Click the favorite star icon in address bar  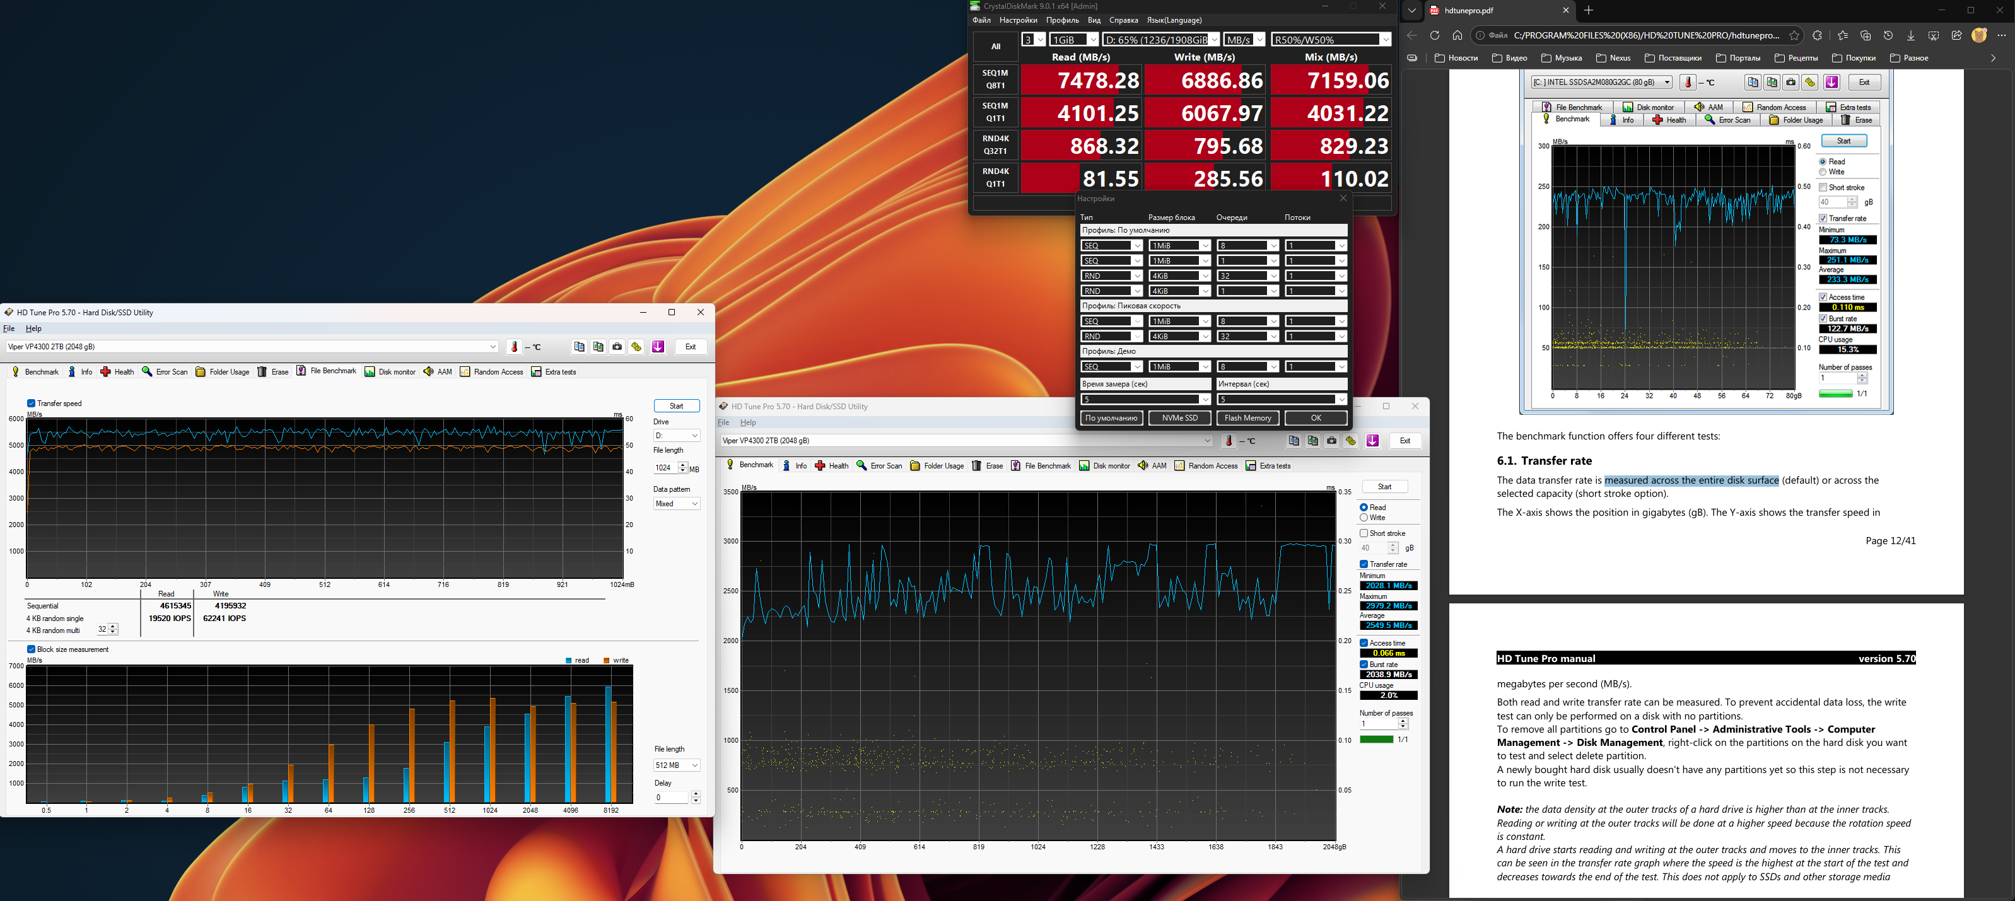click(x=1794, y=35)
